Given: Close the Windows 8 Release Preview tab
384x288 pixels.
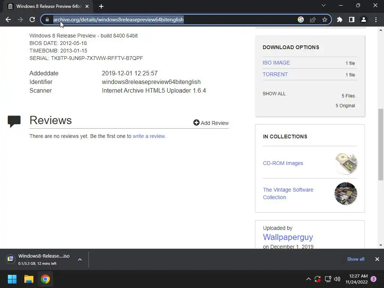Looking at the screenshot, I should (87, 6).
